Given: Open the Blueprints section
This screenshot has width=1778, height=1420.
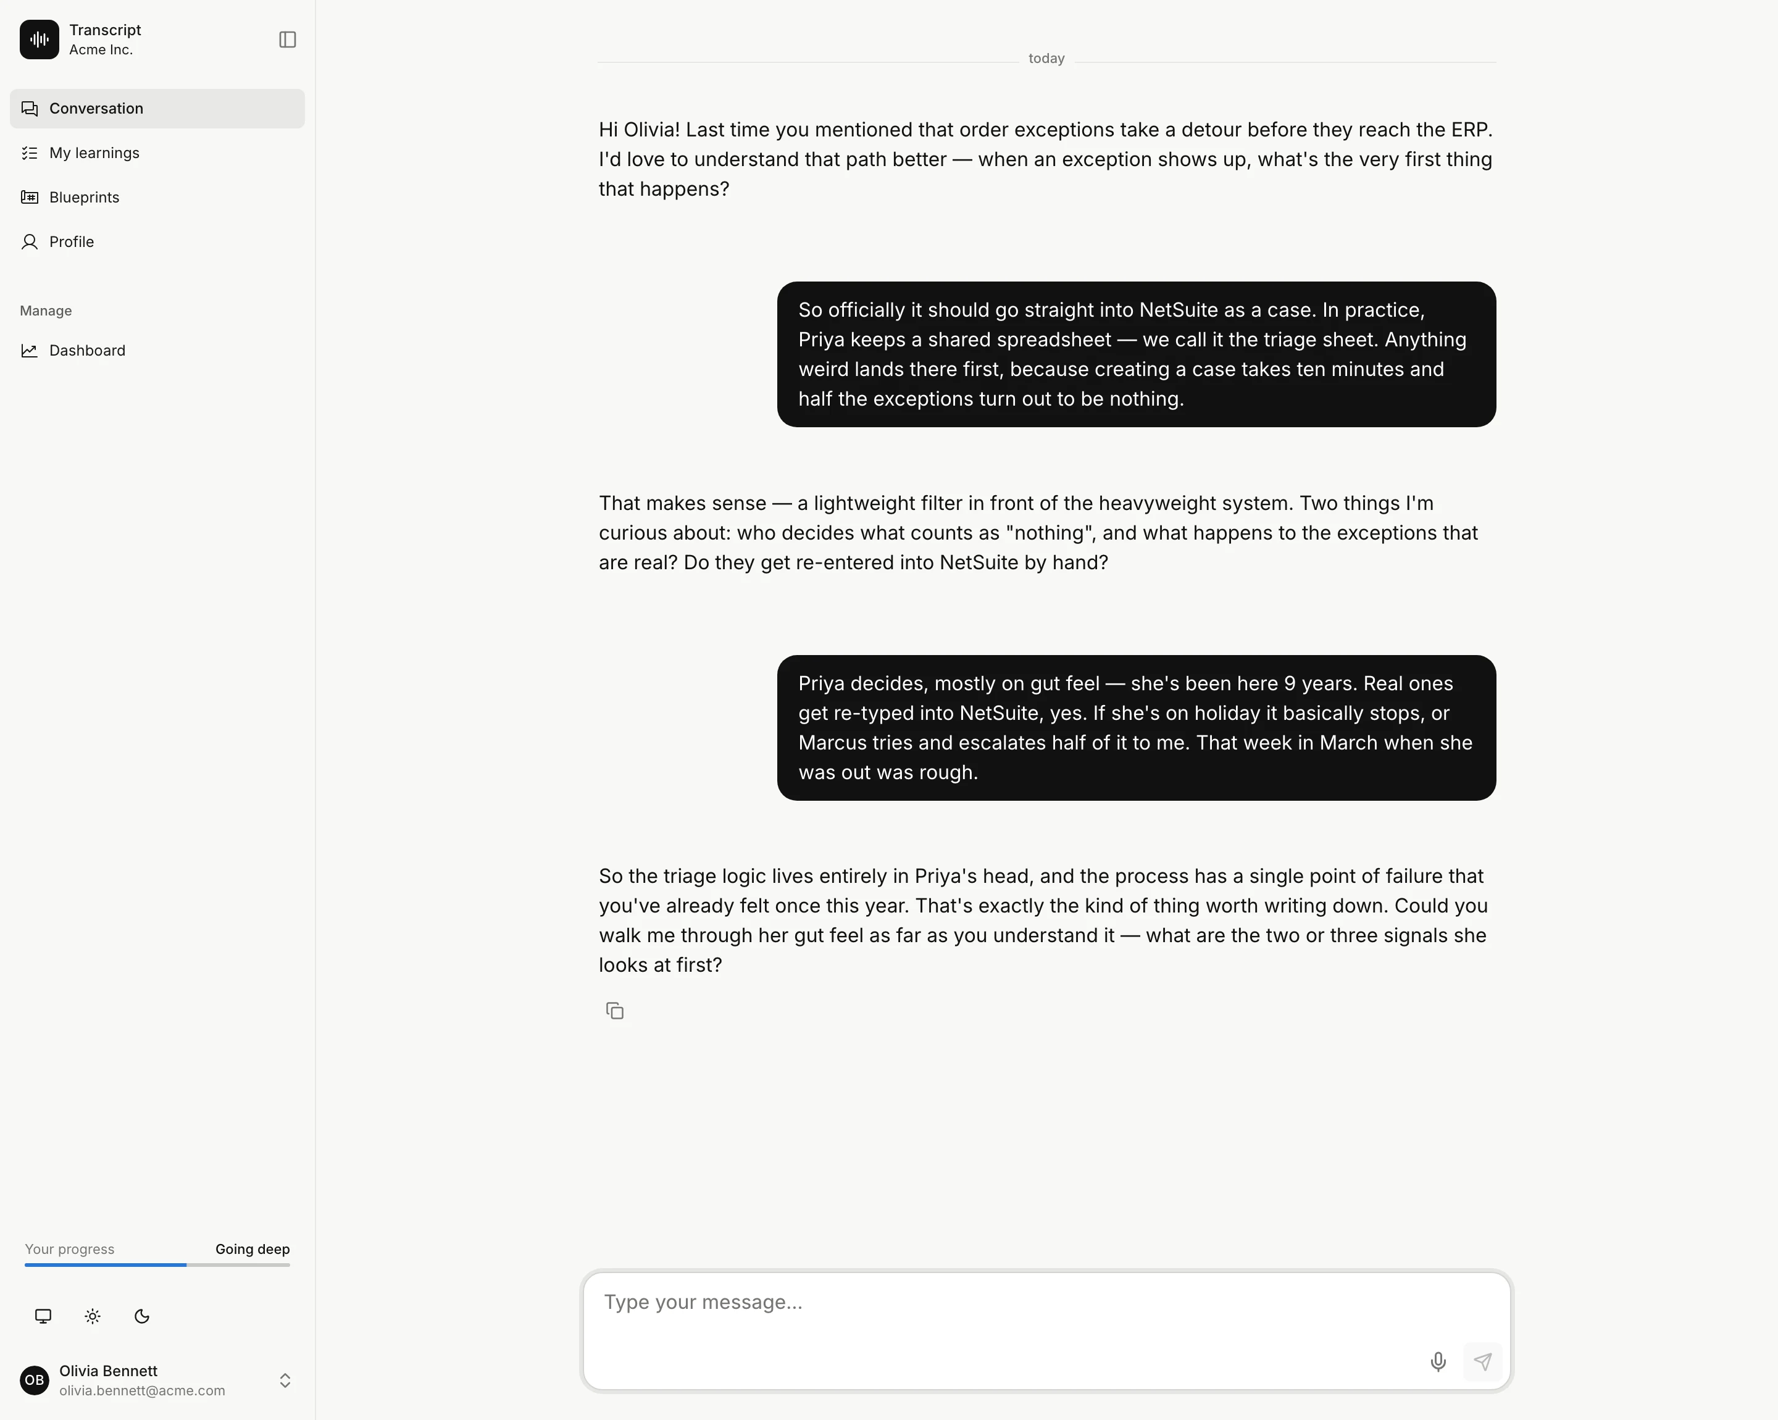Looking at the screenshot, I should point(157,197).
